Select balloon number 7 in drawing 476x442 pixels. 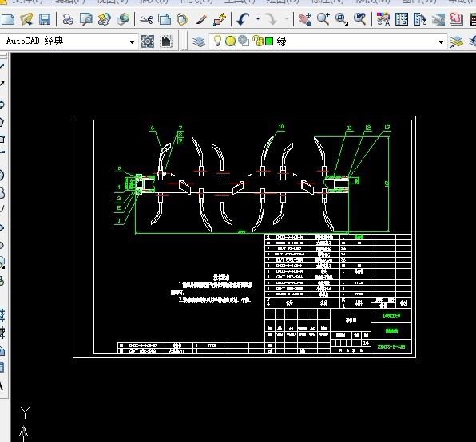[x=180, y=128]
